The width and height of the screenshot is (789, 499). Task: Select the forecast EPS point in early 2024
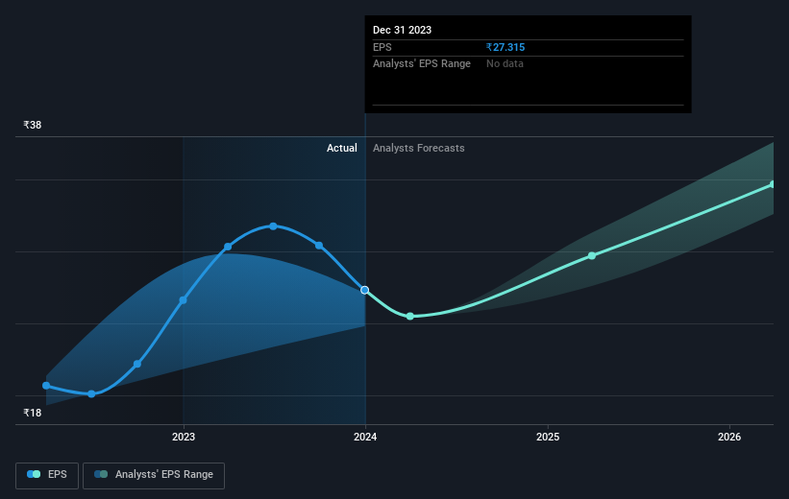[x=410, y=316]
